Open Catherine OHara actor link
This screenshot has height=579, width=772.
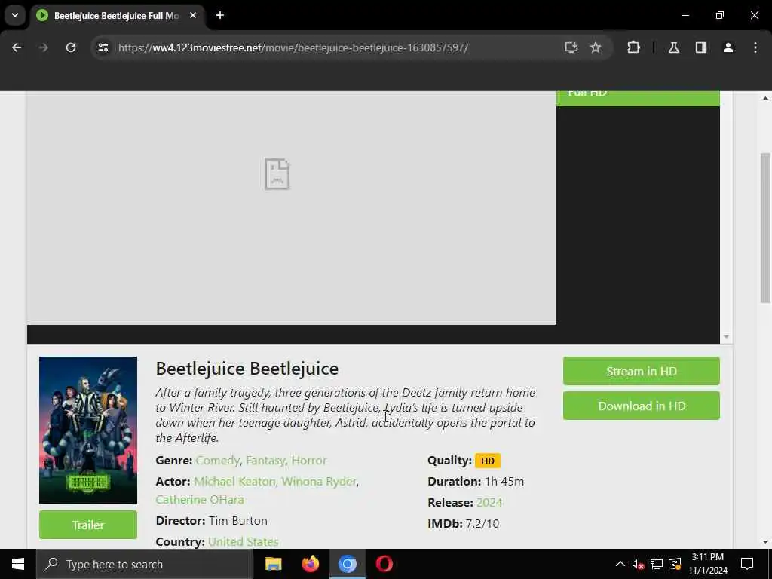click(x=199, y=499)
